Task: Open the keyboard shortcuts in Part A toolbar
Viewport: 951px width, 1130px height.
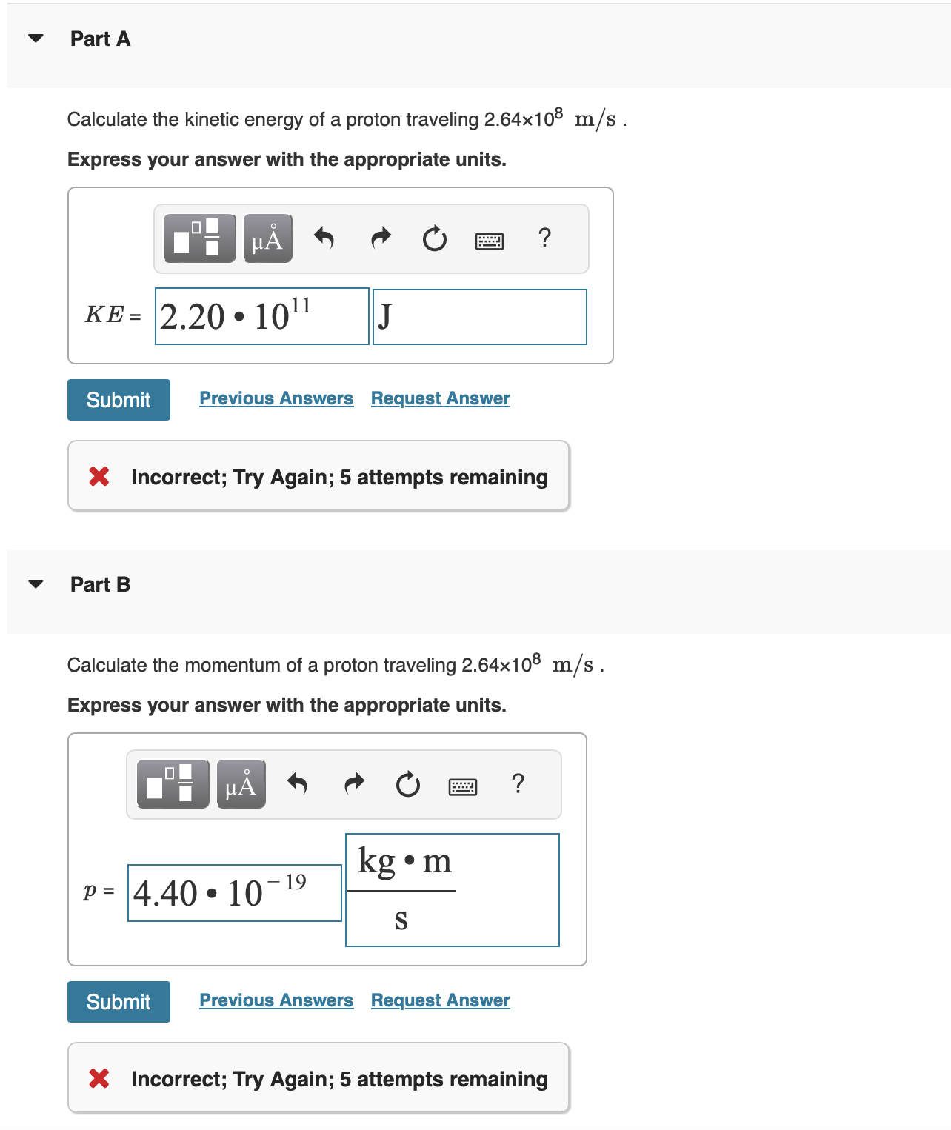Action: (x=490, y=240)
